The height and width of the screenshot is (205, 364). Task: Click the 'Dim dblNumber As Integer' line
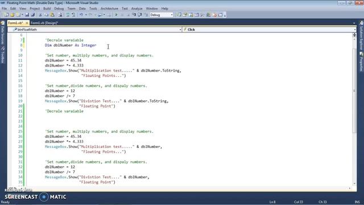(x=71, y=46)
